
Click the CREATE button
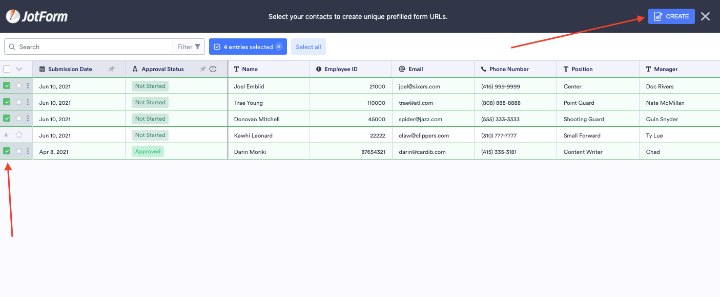pos(671,16)
